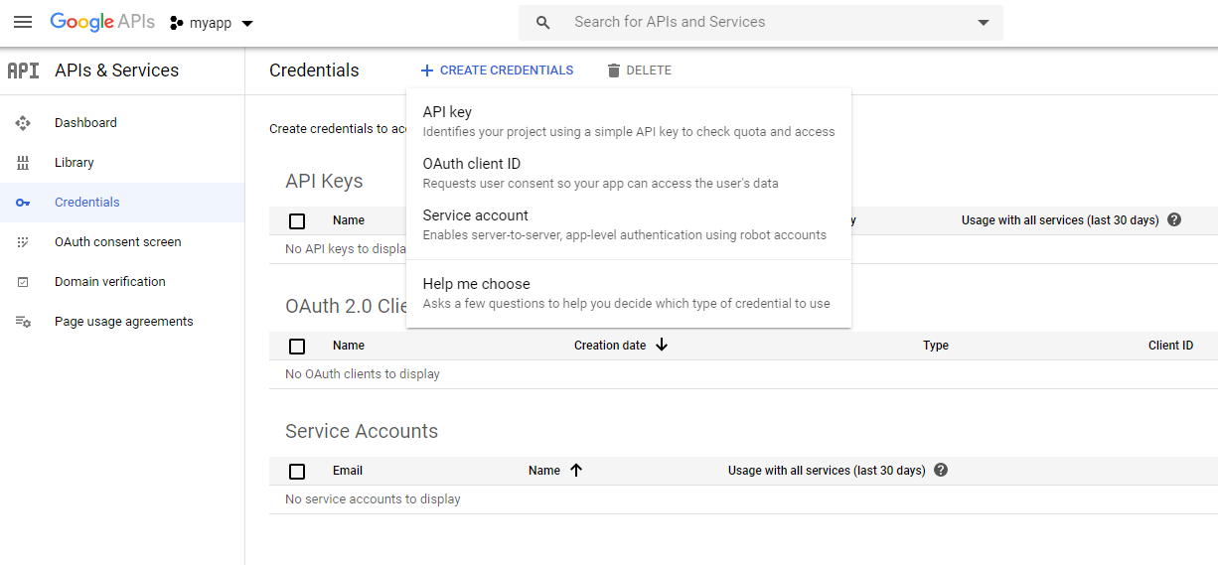The width and height of the screenshot is (1218, 565).
Task: Click API Keys Usage with all services header
Action: [x=1060, y=220]
